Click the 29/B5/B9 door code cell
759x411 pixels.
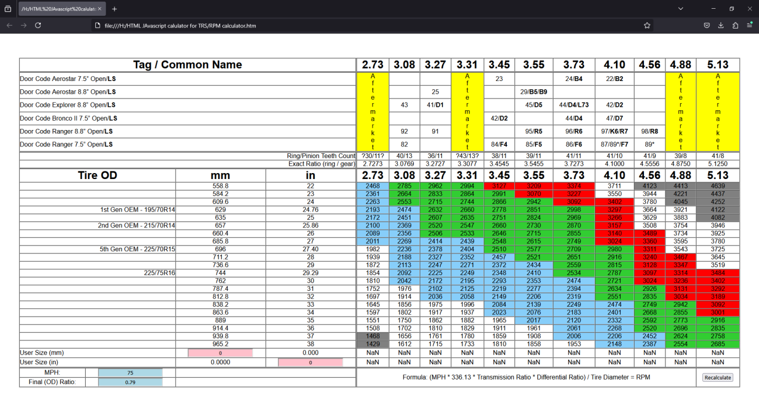point(534,92)
